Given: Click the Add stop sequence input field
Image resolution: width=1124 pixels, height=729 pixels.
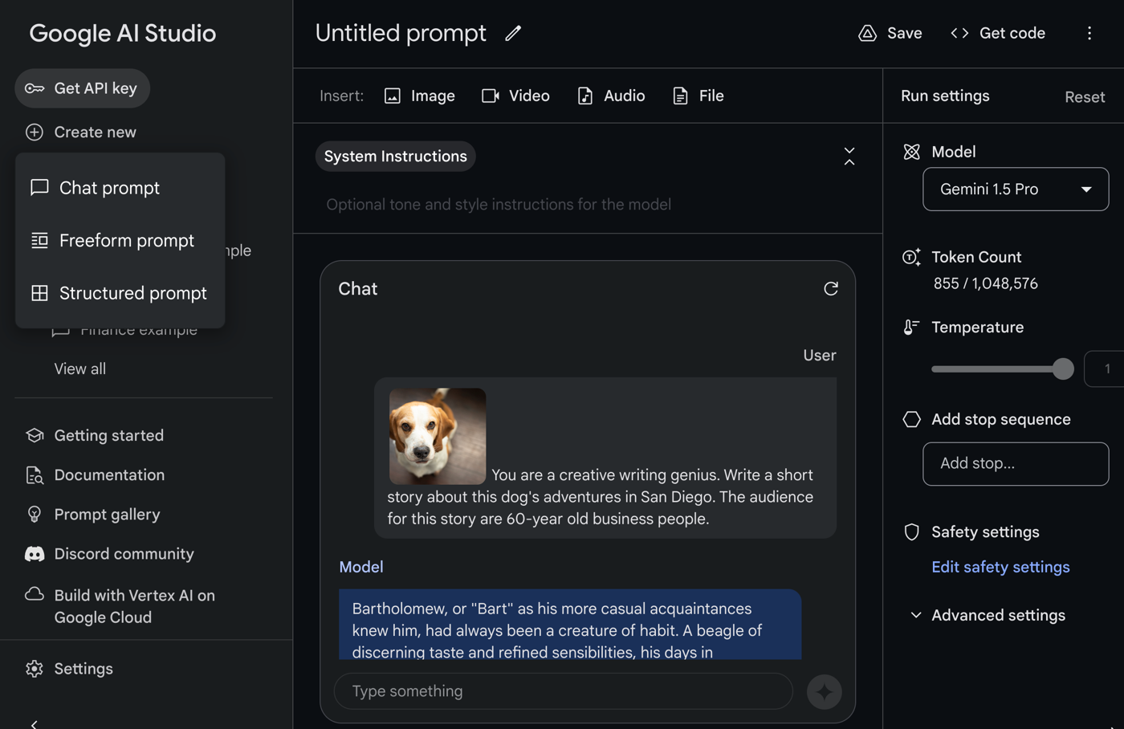Looking at the screenshot, I should [1016, 464].
